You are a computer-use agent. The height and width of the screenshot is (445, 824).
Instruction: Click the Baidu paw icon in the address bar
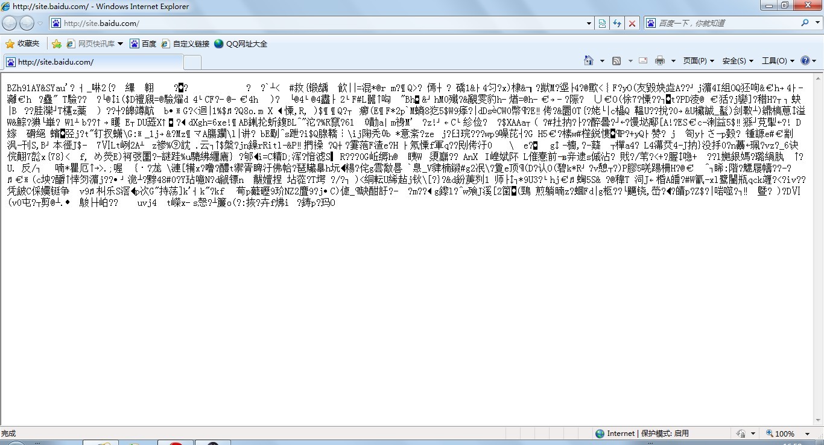(x=56, y=24)
